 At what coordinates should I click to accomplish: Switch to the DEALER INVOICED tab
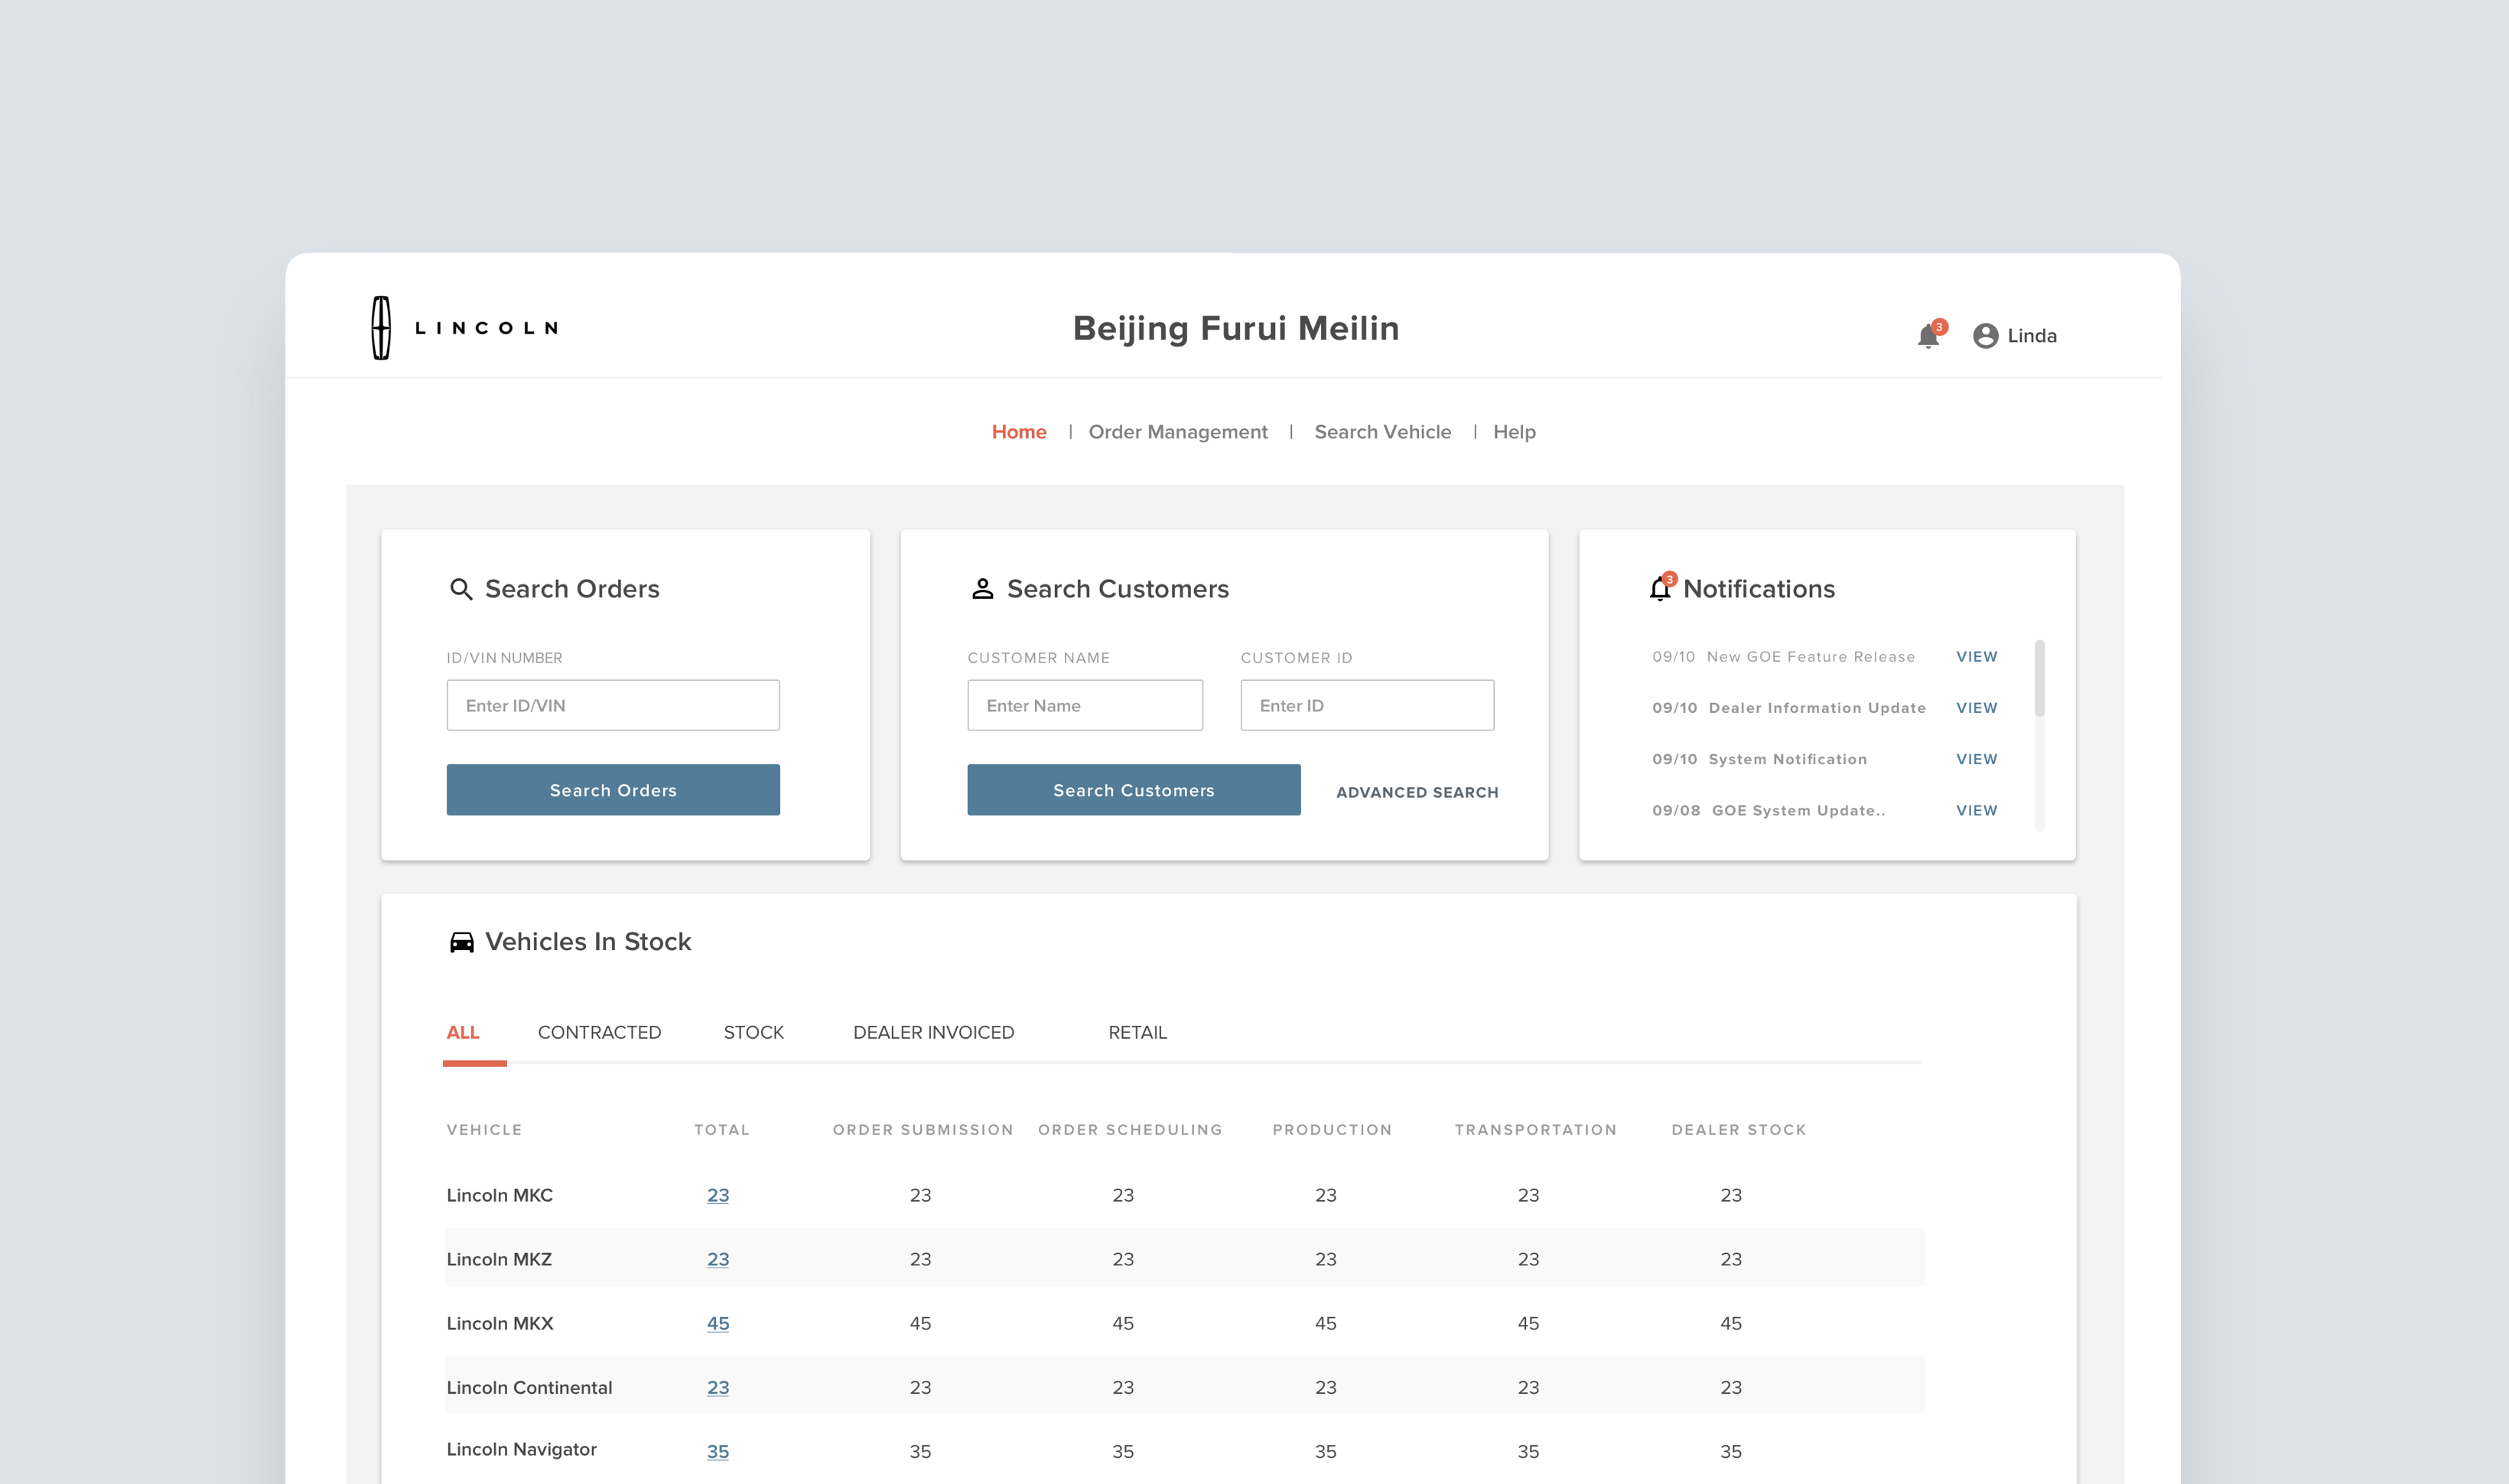click(x=933, y=1032)
